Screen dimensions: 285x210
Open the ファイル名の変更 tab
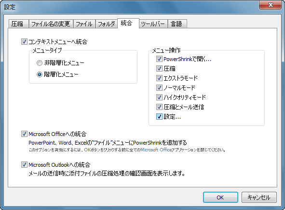pyautogui.click(x=51, y=24)
